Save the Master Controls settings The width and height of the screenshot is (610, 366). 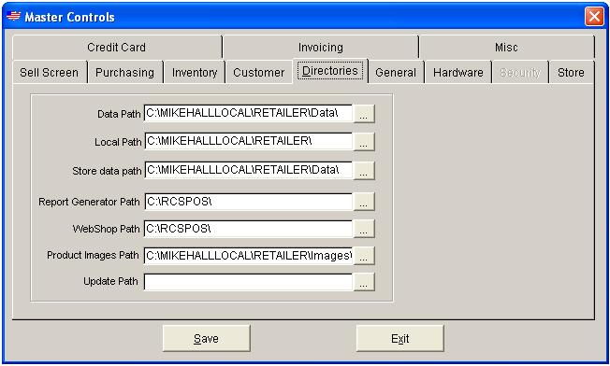[x=206, y=338]
